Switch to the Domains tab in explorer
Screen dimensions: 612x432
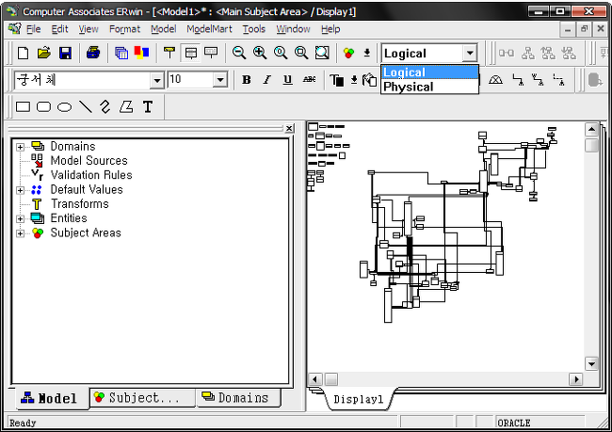(239, 398)
